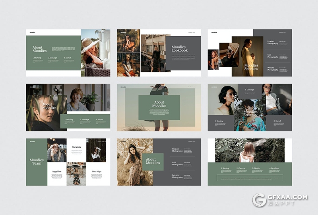Click Cafe Photography in the bottom-middle slide
The height and width of the screenshot is (215, 318).
177,163
